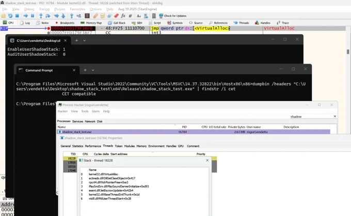Image resolution: width=351 pixels, height=216 pixels.
Task: Click the Step Into toolbar icon
Action: pos(41,16)
